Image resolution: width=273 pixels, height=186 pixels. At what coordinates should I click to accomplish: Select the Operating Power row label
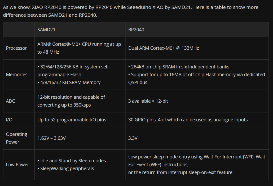17,138
